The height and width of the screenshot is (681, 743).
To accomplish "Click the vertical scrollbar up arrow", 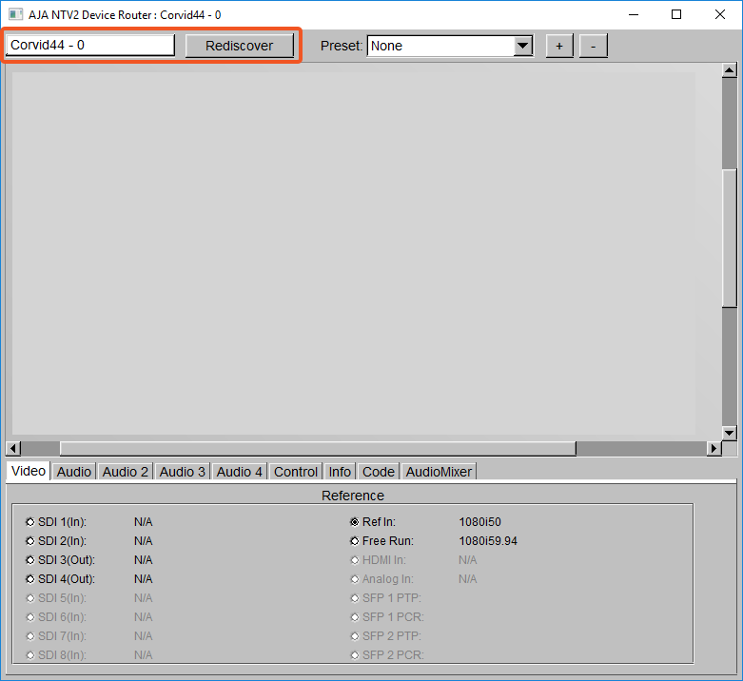I will [x=730, y=70].
